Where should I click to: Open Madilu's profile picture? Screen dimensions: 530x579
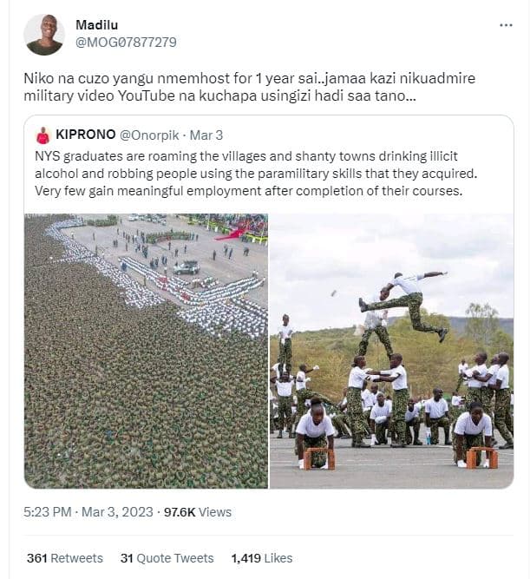click(43, 34)
